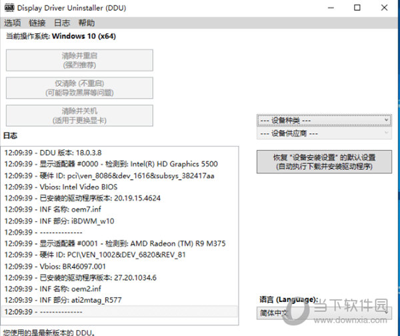400x336 pixels.
Task: Click the 当前操作系统 Windows 10 (x64) label
Action: (61, 36)
